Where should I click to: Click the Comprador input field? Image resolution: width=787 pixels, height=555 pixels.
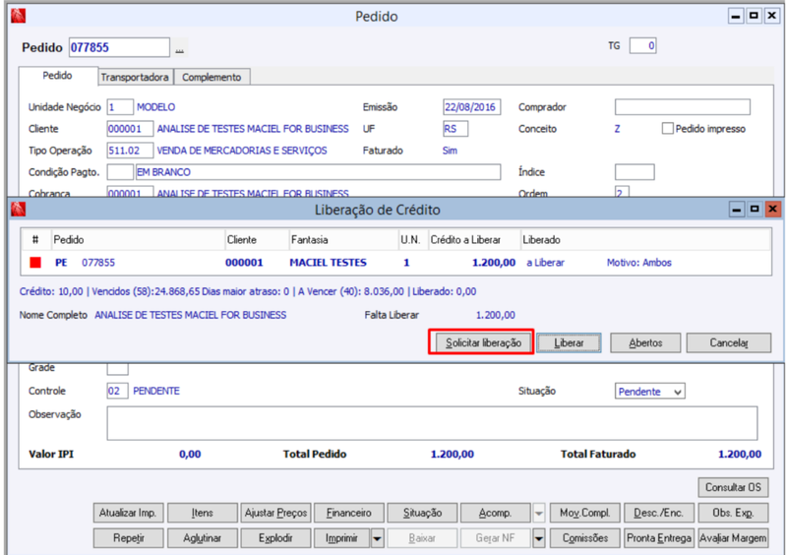682,107
